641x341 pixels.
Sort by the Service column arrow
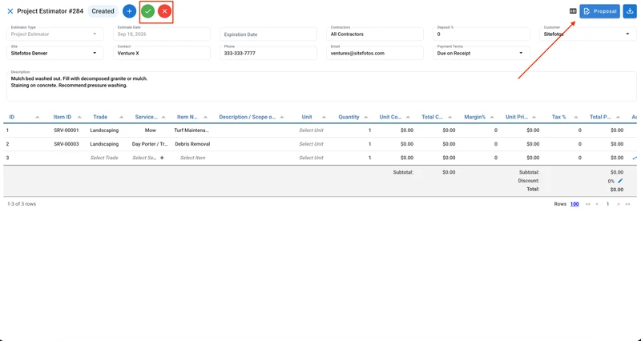[163, 117]
